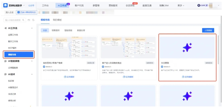Click 微客官方 icon on 生日营销 card
This screenshot has height=108, width=224.
point(162,67)
